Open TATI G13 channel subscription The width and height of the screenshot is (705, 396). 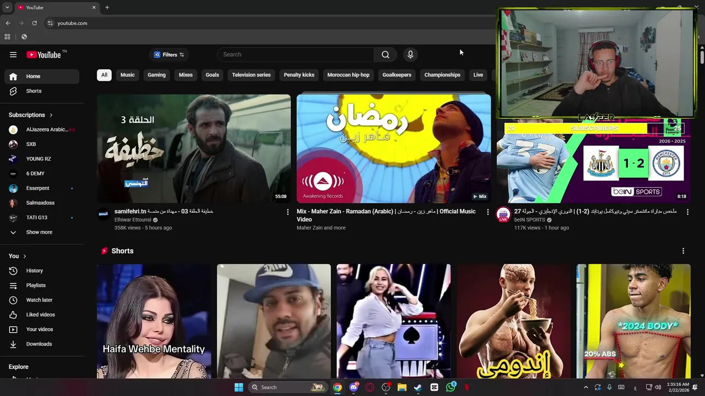click(x=42, y=217)
